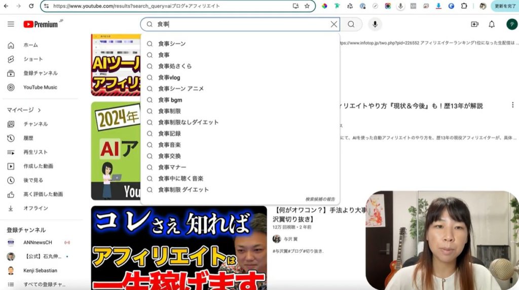
Task: Click the 更新を完了 browser button
Action: tap(504, 6)
